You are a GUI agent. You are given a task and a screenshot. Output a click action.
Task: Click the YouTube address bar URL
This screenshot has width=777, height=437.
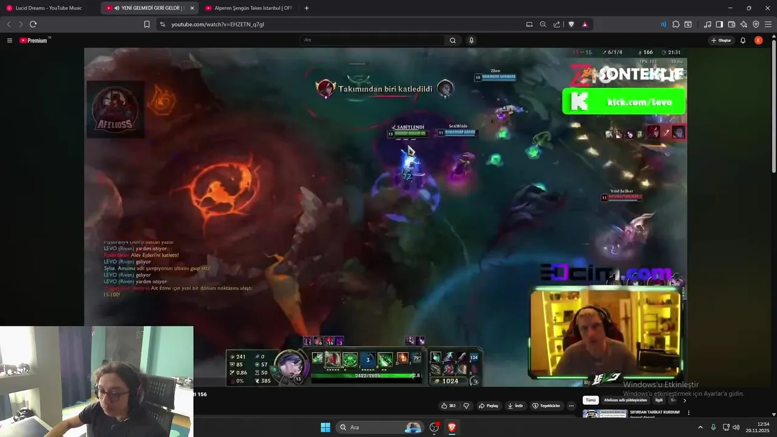[x=217, y=24]
